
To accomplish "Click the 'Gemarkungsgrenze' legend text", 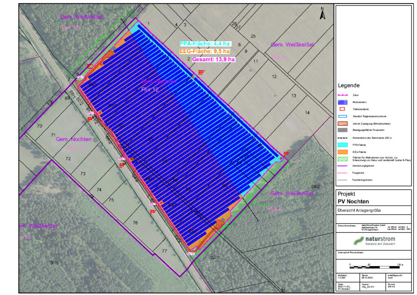I will pos(363,166).
